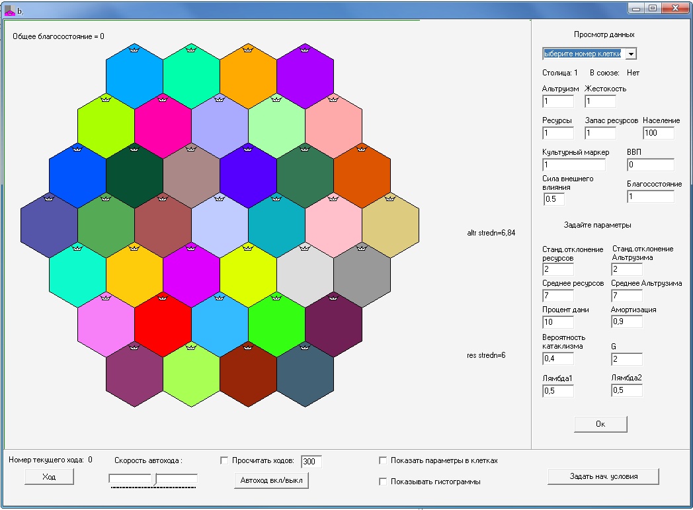Click the Сила внешнего влияния field
Viewport: 693px width, 510px height.
pos(554,199)
